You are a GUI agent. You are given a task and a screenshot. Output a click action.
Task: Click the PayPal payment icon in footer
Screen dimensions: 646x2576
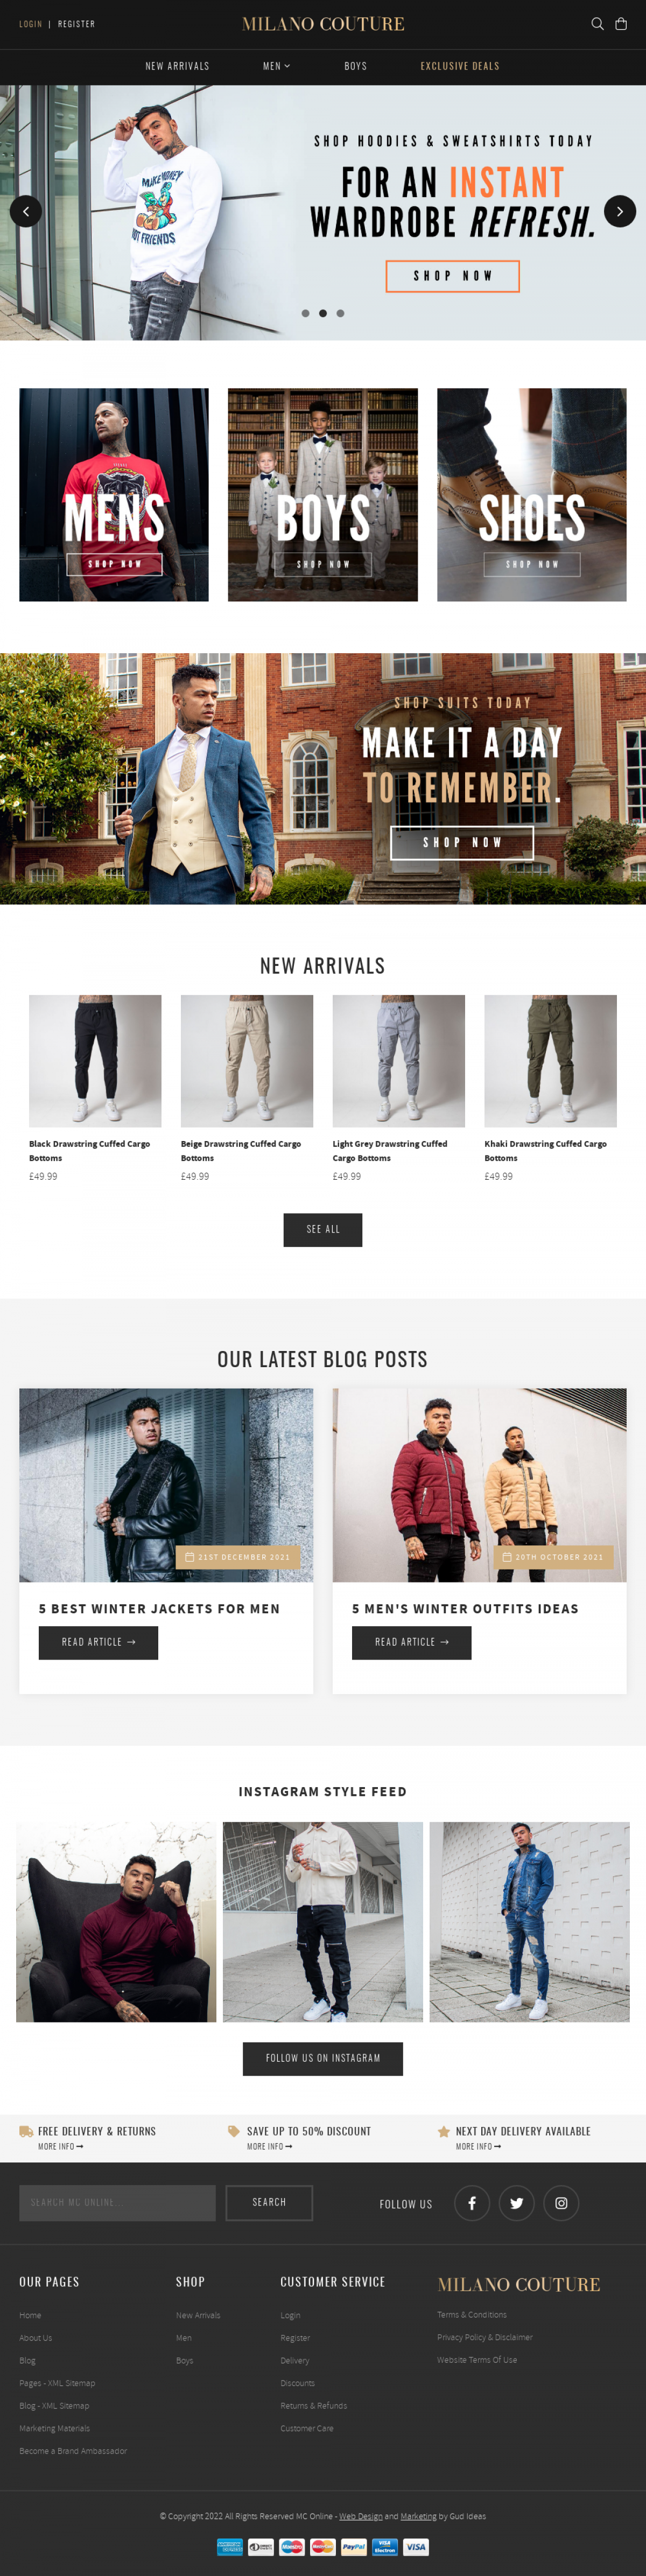pyautogui.click(x=354, y=2547)
